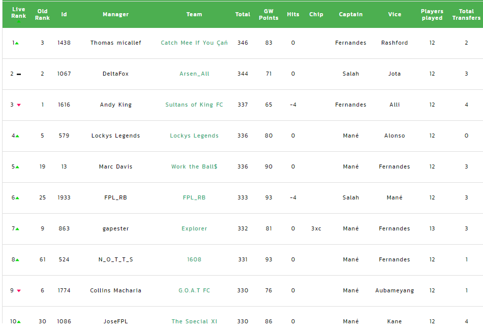Click the black dash icon beside live rank 2
Viewport: 483px width, 334px height.
click(x=19, y=74)
